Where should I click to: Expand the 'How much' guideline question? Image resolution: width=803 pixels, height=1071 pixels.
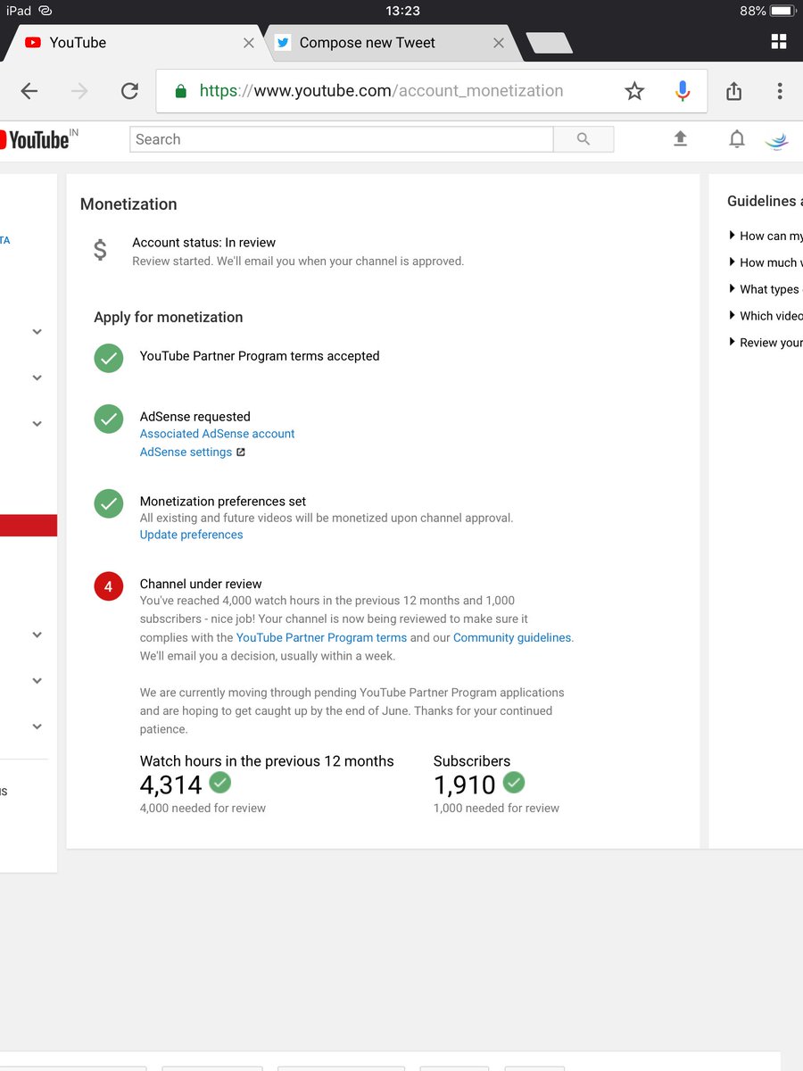[x=766, y=263]
